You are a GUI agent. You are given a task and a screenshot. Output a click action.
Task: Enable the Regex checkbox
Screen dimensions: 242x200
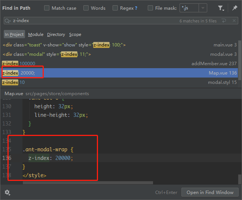115,8
